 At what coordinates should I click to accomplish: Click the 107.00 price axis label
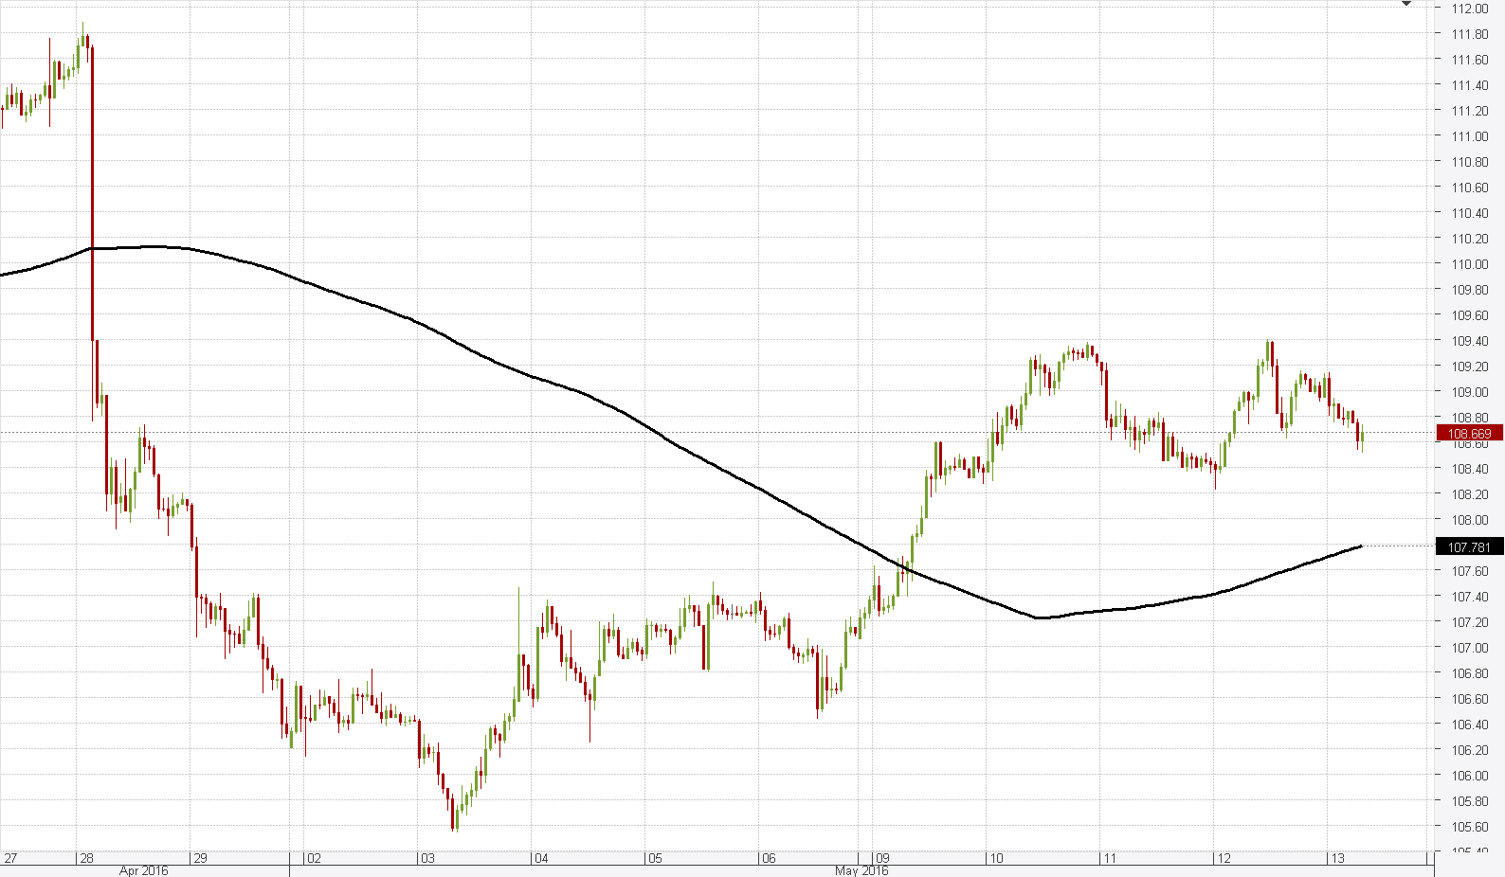1469,648
